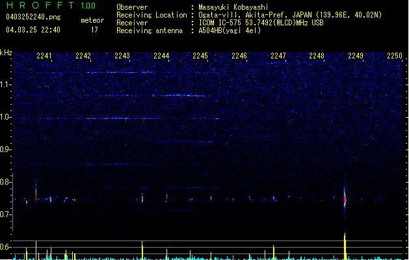Image resolution: width=409 pixels, height=260 pixels.
Task: Click time axis marker 2247
Action: [278, 55]
